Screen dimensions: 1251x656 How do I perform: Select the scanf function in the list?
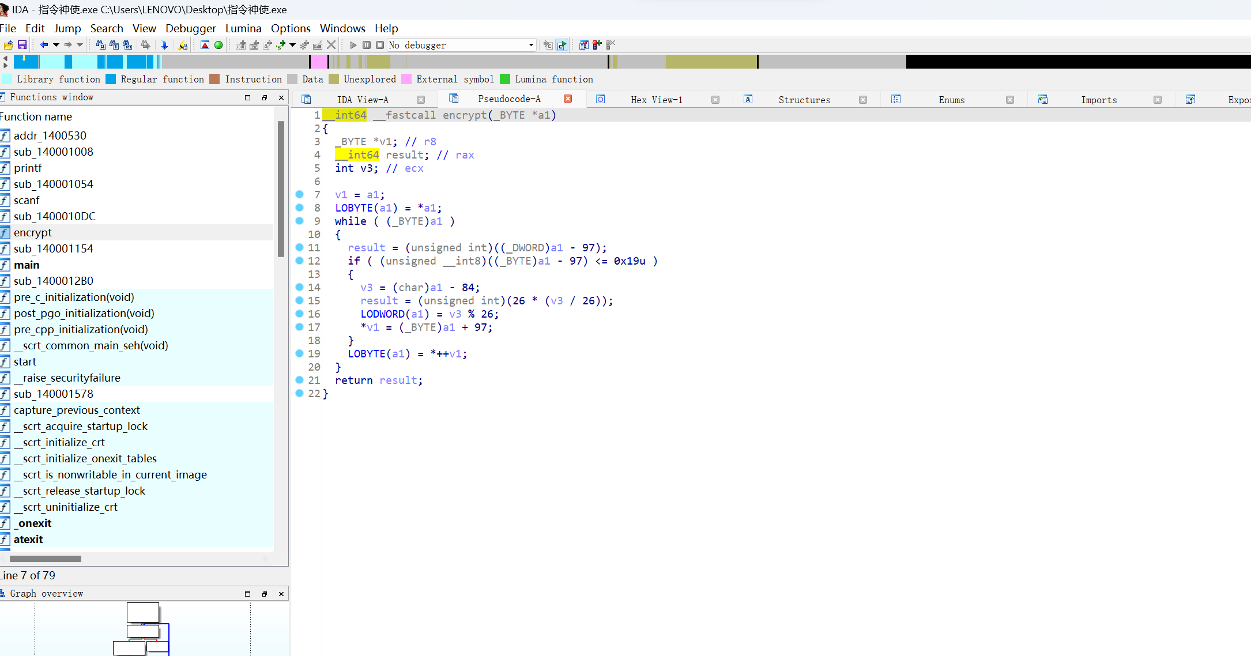[137, 200]
